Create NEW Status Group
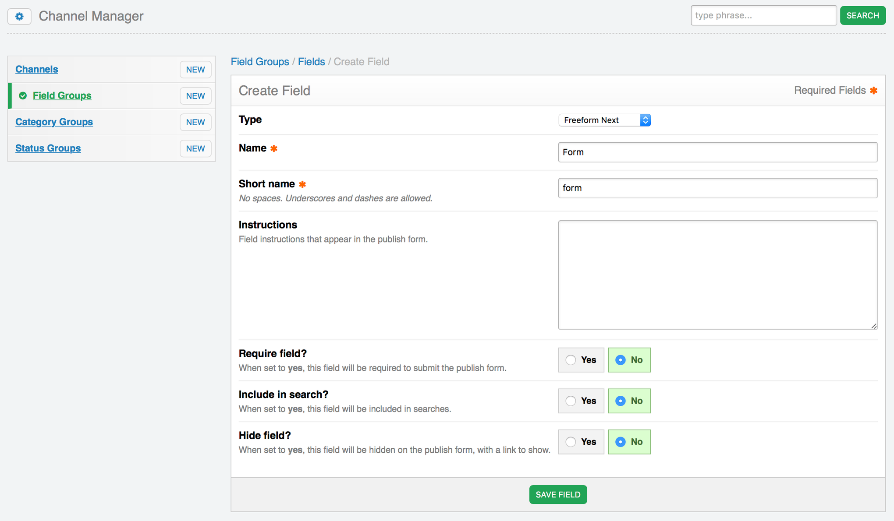Viewport: 894px width, 521px height. [195, 148]
